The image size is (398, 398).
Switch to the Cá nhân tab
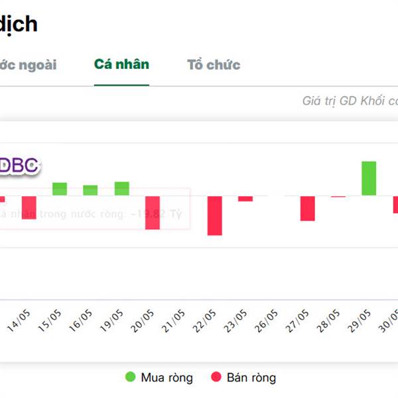pyautogui.click(x=121, y=65)
